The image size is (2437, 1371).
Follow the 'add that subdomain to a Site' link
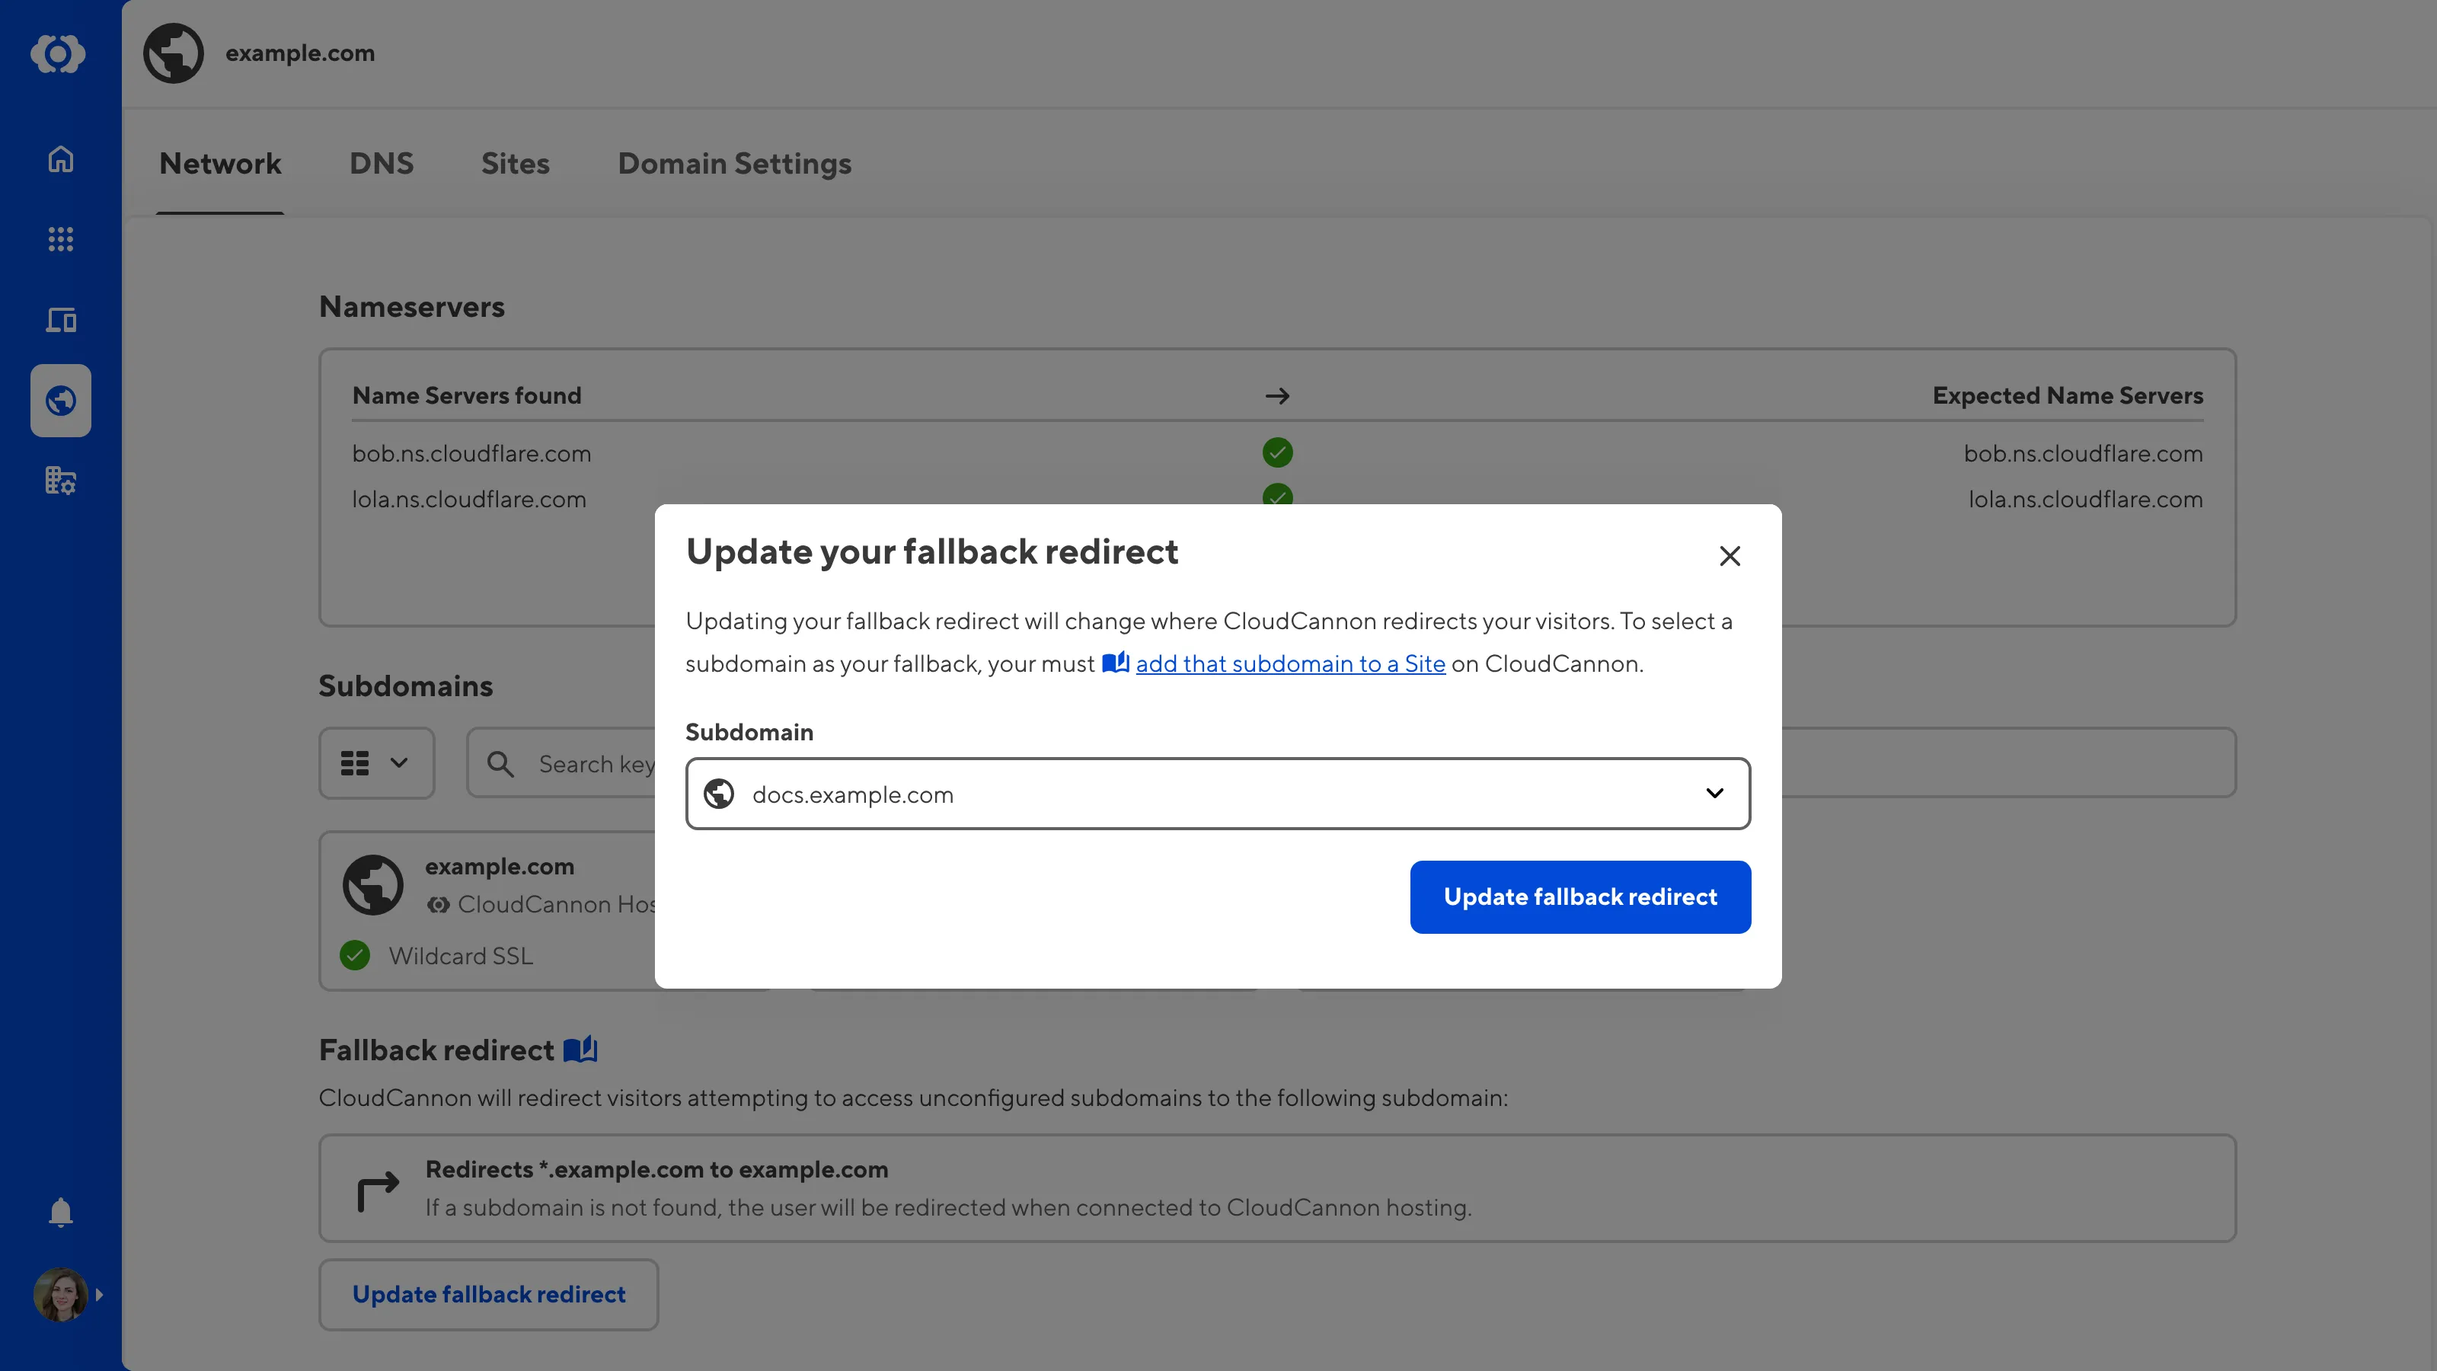pos(1290,663)
